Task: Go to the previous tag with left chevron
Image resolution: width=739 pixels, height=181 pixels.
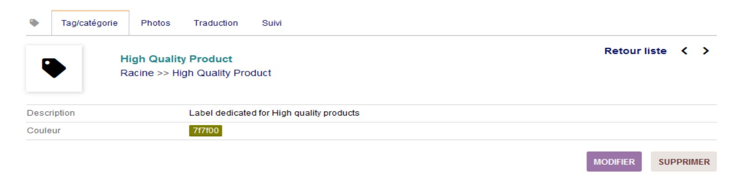Action: (x=684, y=51)
